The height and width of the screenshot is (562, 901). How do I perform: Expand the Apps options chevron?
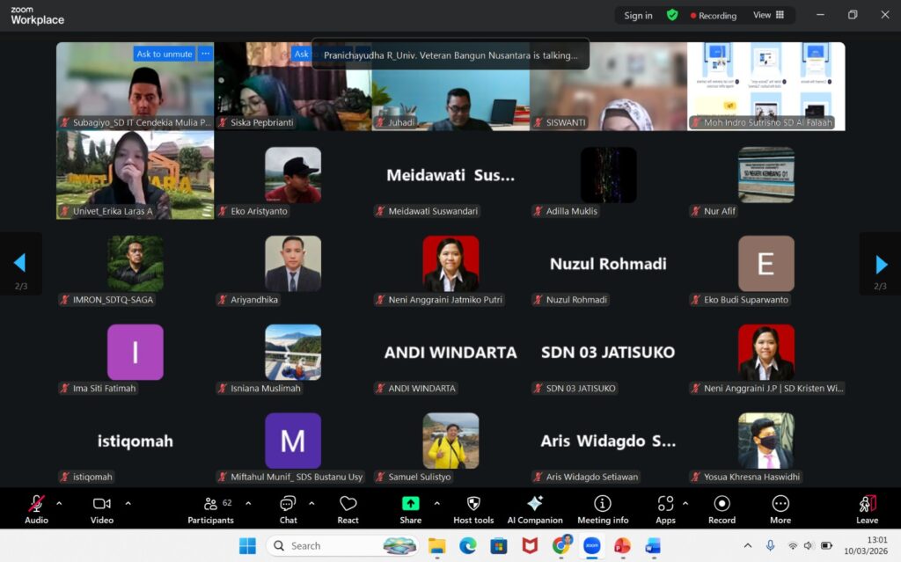point(685,503)
